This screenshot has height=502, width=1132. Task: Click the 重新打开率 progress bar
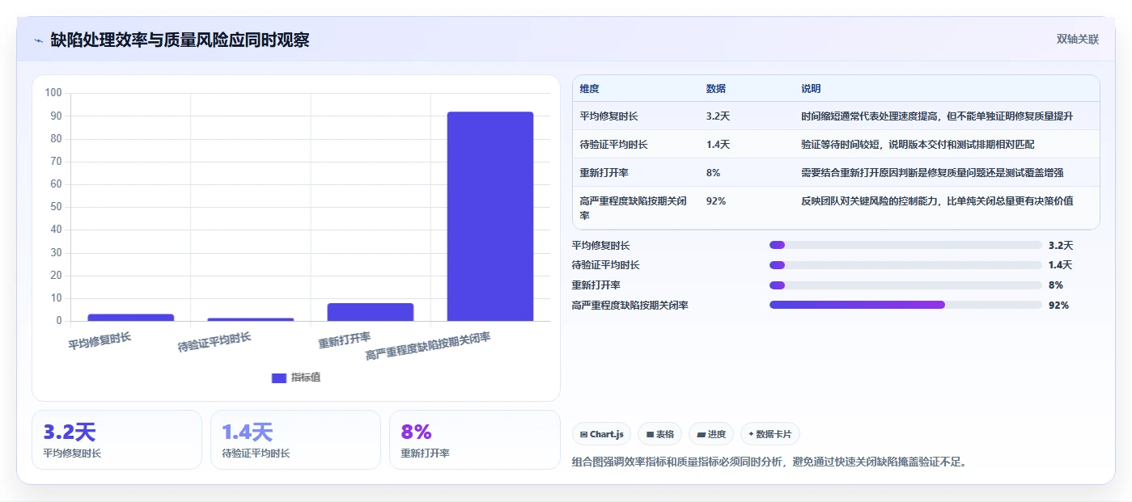tap(905, 285)
